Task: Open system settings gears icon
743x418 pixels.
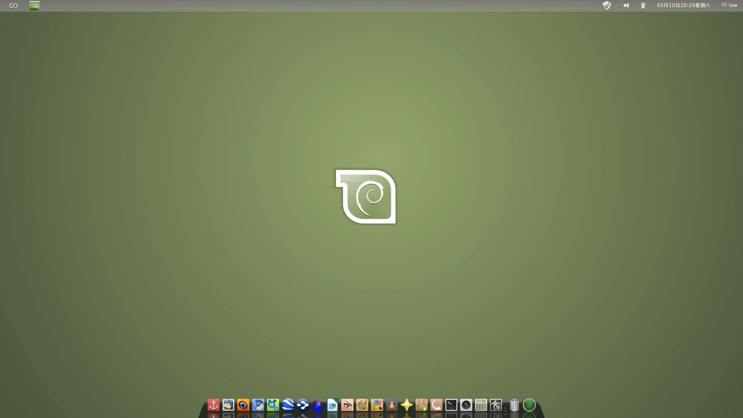Action: [496, 405]
